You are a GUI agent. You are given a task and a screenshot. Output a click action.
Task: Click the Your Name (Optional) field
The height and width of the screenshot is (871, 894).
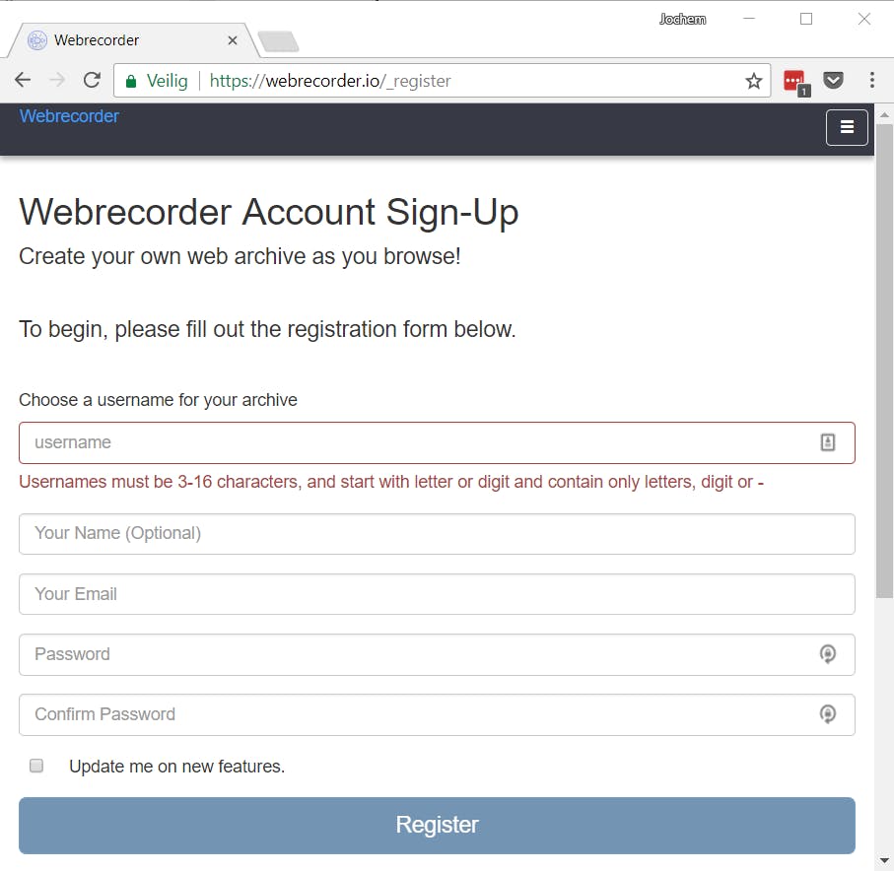pos(437,534)
